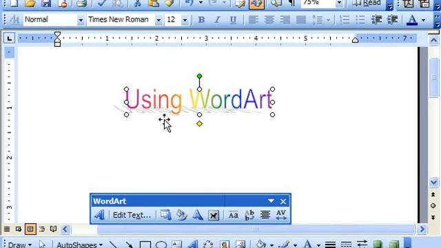The width and height of the screenshot is (441, 248).
Task: Increase paragraph indent
Action: click(x=392, y=20)
